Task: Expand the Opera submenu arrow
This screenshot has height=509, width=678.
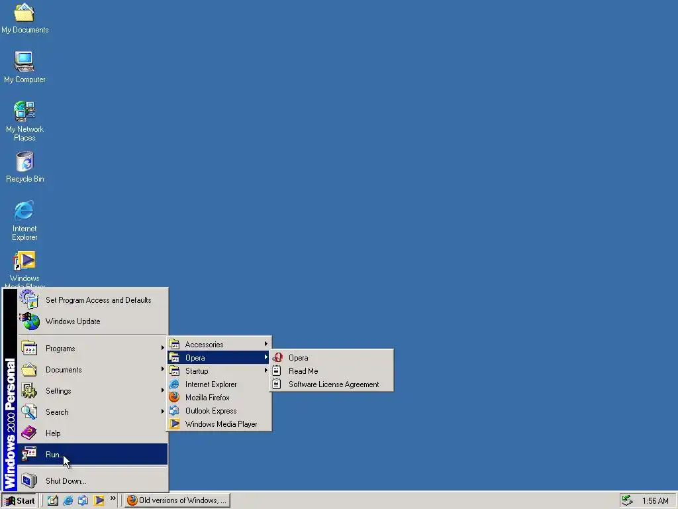Action: pos(266,357)
